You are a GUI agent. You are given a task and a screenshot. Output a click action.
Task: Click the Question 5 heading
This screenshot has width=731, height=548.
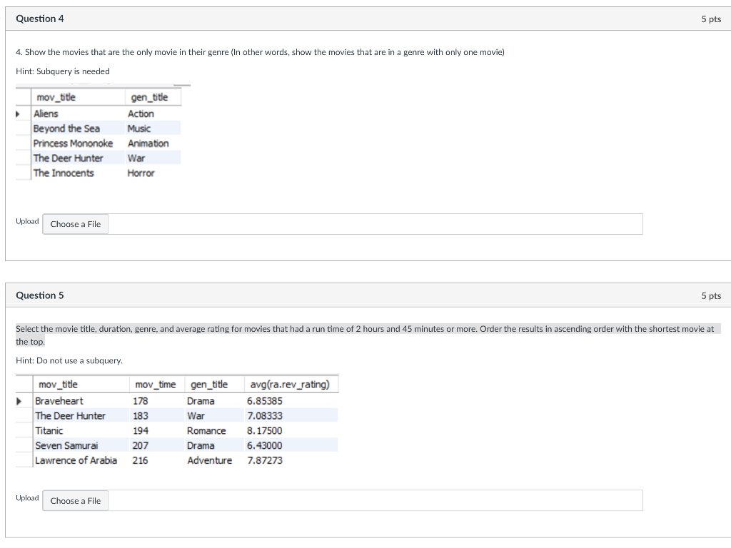39,295
